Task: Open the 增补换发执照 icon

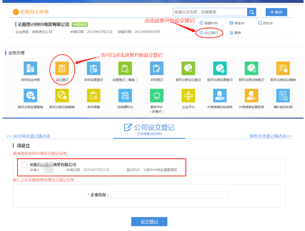Action: coord(283,96)
